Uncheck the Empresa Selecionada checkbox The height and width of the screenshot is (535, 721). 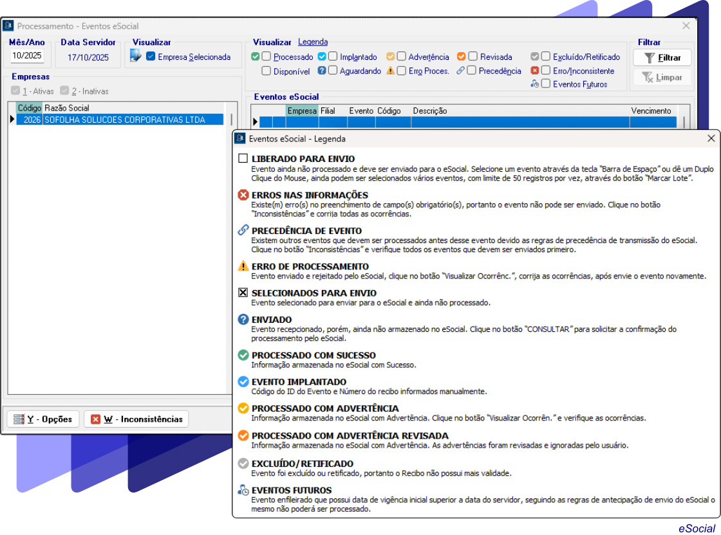[x=151, y=57]
